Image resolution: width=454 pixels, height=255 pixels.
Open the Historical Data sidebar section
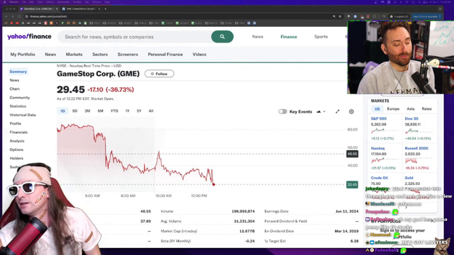[23, 115]
